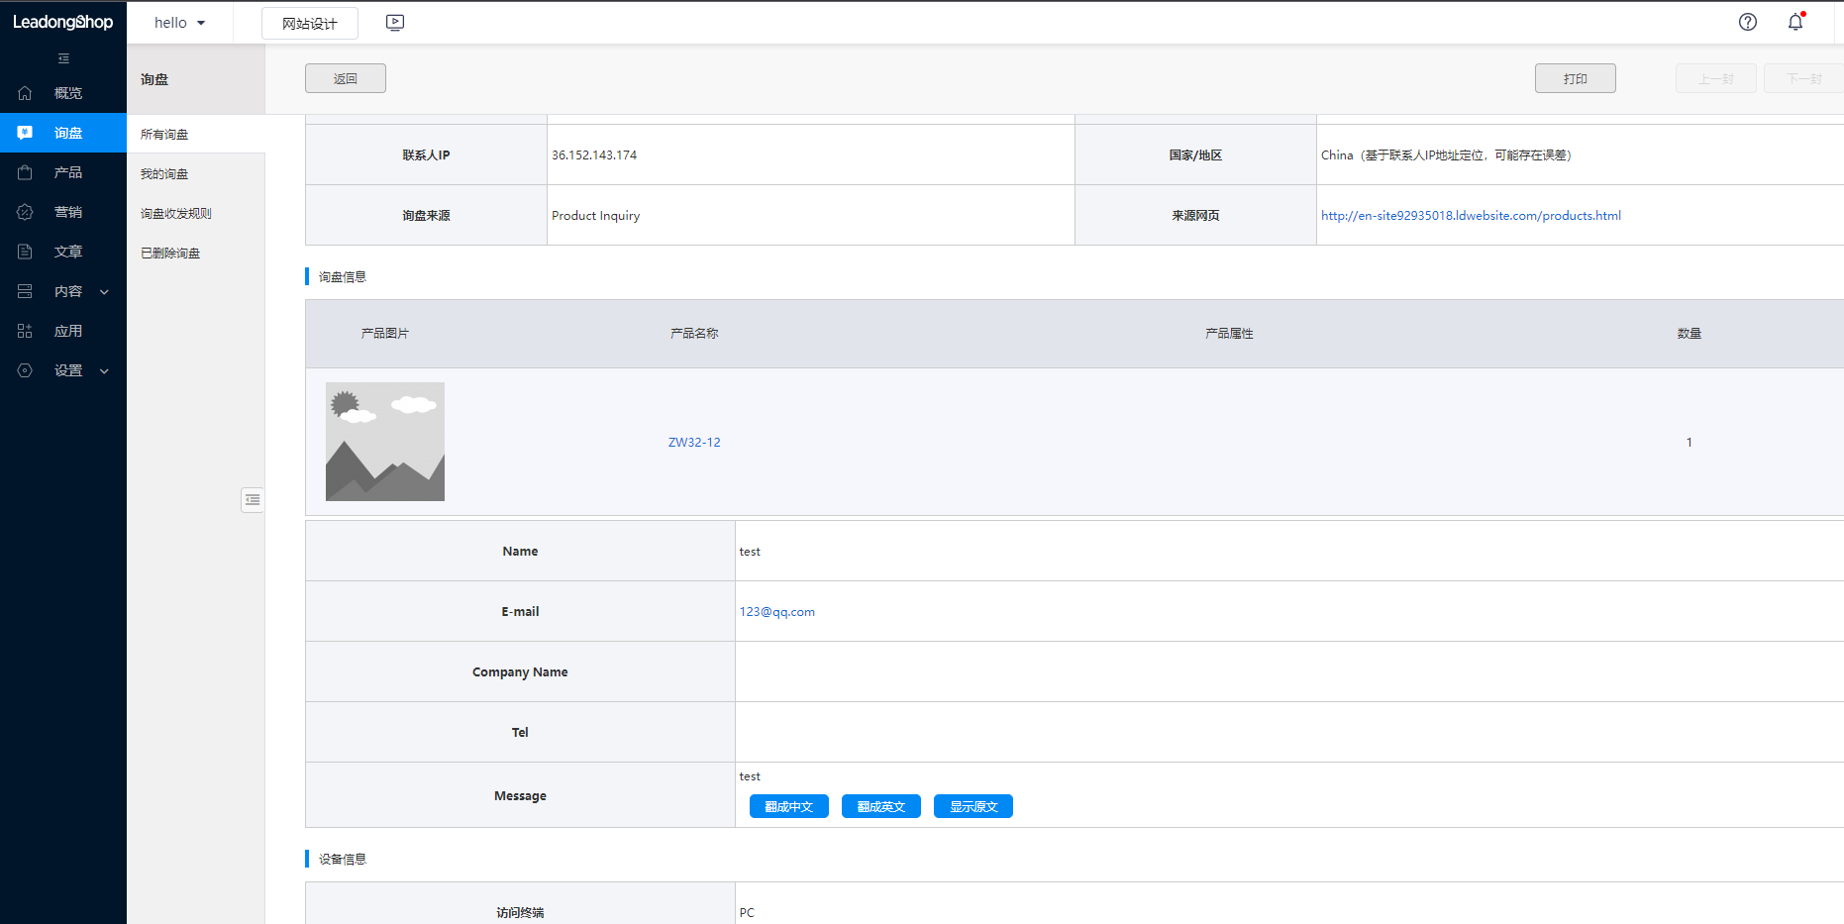This screenshot has width=1844, height=924.
Task: Open the notifications bell
Action: (x=1795, y=22)
